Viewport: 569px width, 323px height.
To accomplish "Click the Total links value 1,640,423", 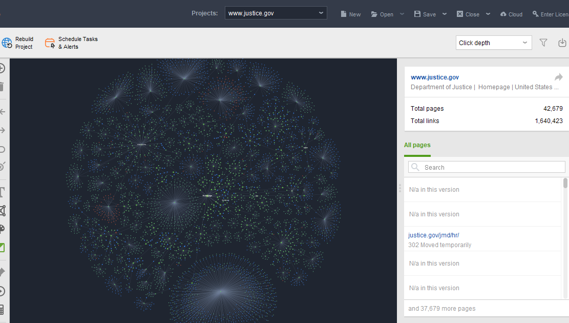I will click(549, 120).
